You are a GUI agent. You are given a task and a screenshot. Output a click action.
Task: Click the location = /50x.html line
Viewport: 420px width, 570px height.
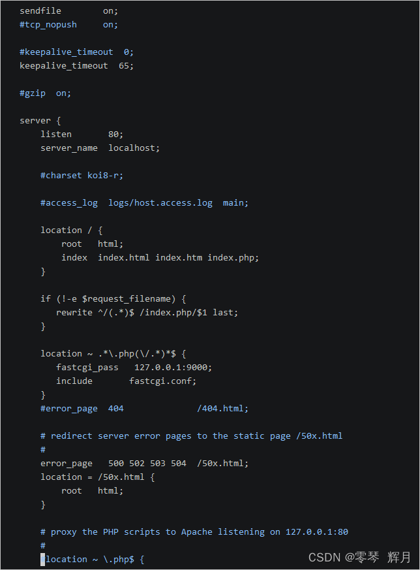[x=98, y=477]
